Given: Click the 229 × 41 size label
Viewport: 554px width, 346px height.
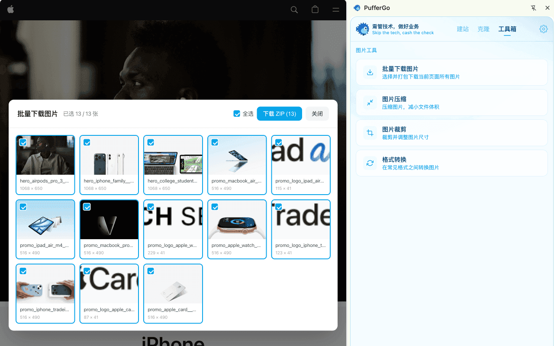Looking at the screenshot, I should click(x=156, y=253).
